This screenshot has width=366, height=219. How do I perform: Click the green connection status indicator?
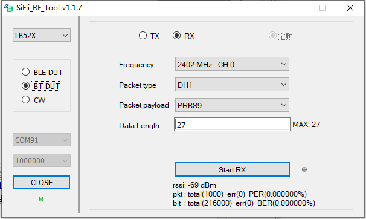(x=41, y=199)
